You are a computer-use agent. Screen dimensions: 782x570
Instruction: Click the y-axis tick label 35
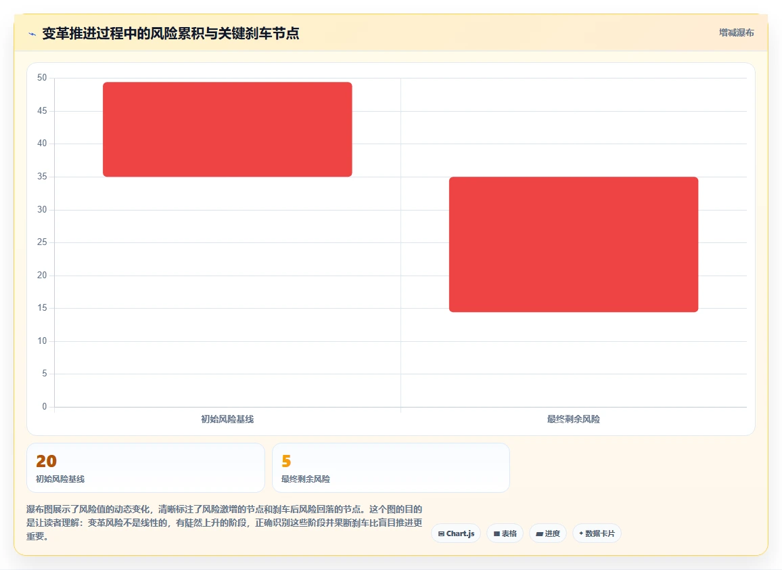click(42, 177)
